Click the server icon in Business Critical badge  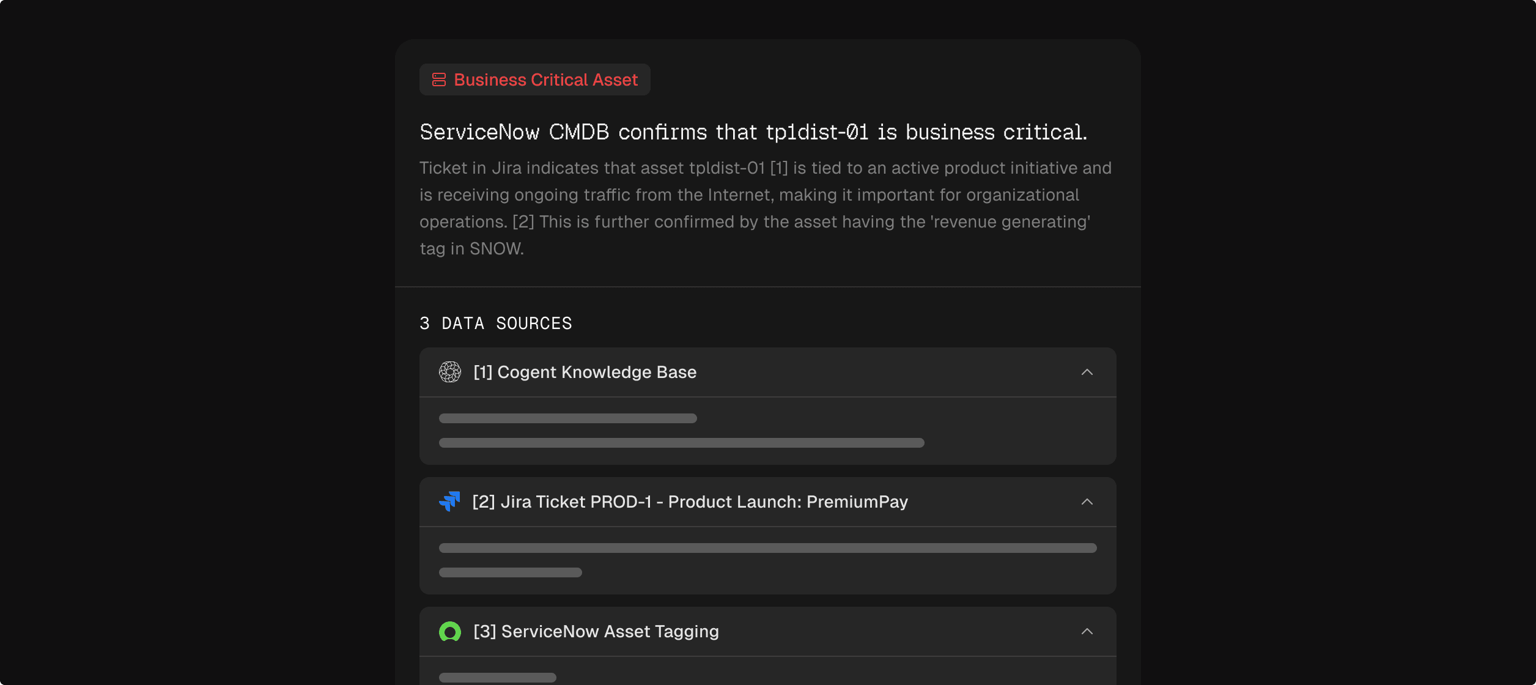click(x=439, y=80)
